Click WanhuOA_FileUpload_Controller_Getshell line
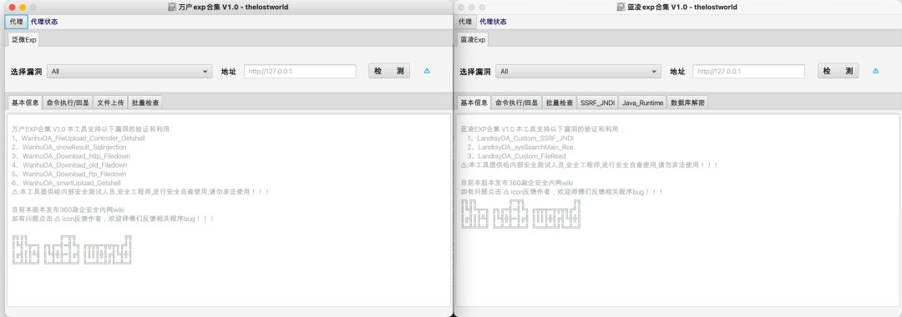This screenshot has height=317, width=902. pyautogui.click(x=79, y=138)
